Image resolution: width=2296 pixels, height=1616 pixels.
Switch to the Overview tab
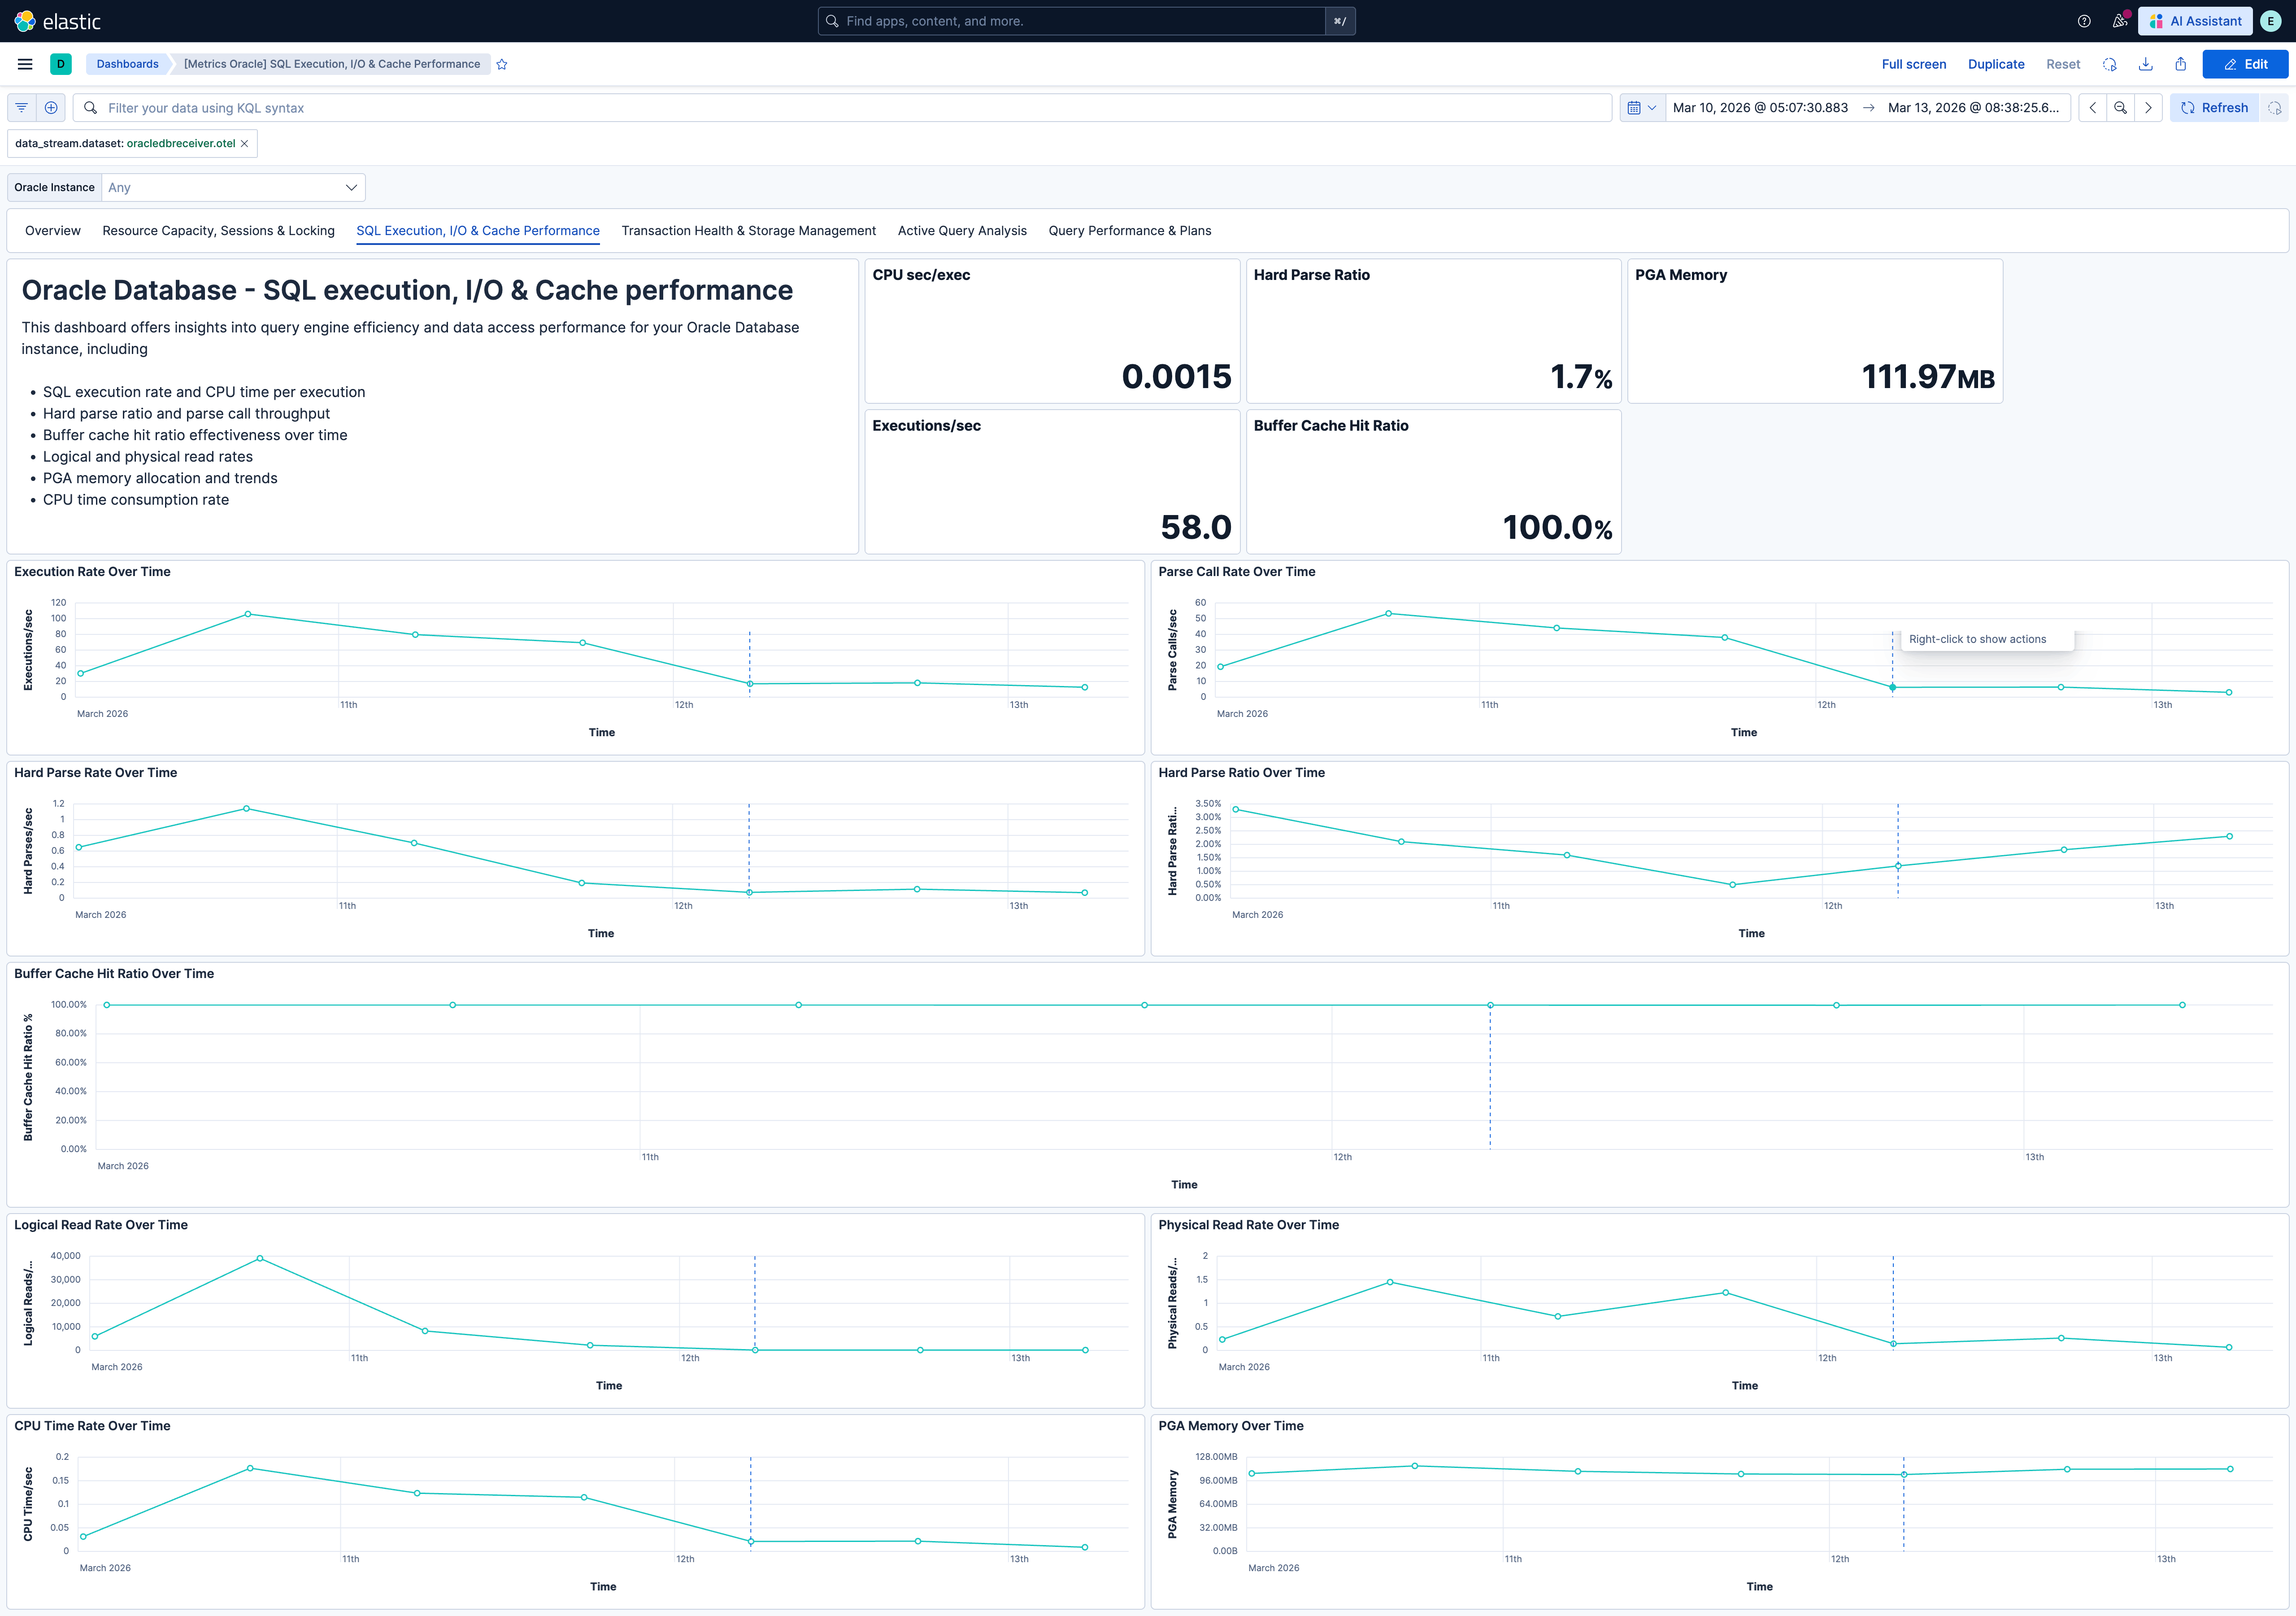tap(52, 230)
